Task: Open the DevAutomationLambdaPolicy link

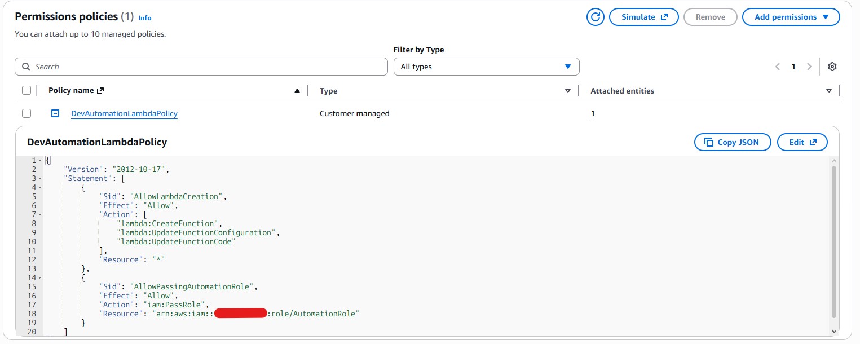Action: click(x=124, y=113)
